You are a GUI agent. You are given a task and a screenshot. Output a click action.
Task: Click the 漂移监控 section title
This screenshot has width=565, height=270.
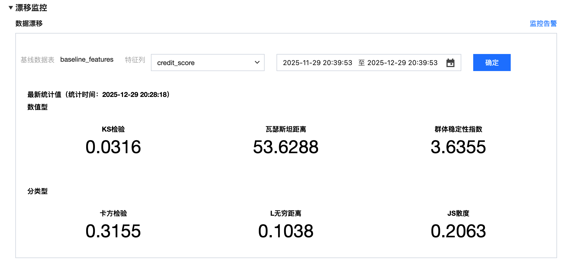(x=31, y=8)
